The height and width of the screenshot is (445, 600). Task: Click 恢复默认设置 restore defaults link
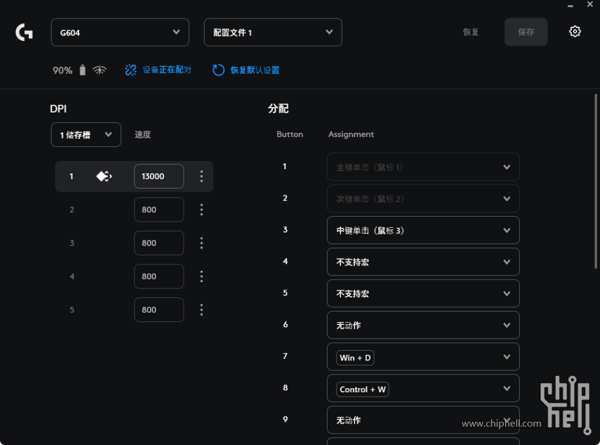[255, 70]
